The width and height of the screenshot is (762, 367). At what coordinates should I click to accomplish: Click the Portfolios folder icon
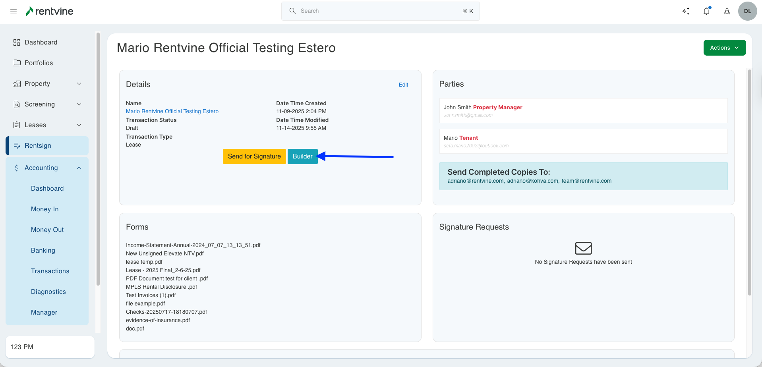[17, 63]
